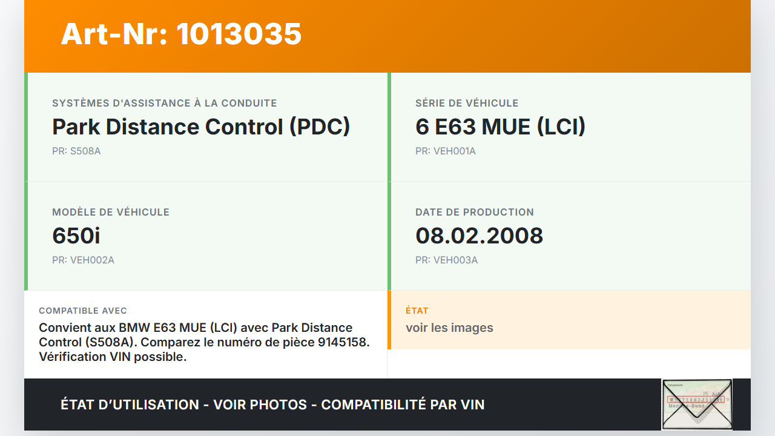
Task: Click the "Date de production" label
Action: coord(475,212)
